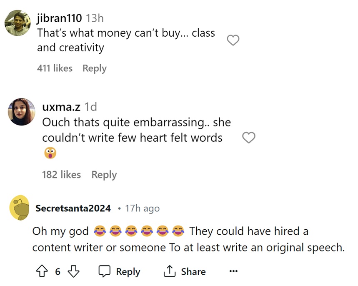Like jibran110's comment with the heart
The width and height of the screenshot is (358, 286).
[x=233, y=40]
